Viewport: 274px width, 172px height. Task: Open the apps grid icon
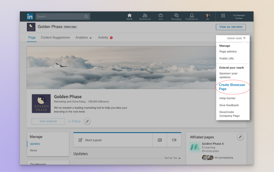coord(223,16)
